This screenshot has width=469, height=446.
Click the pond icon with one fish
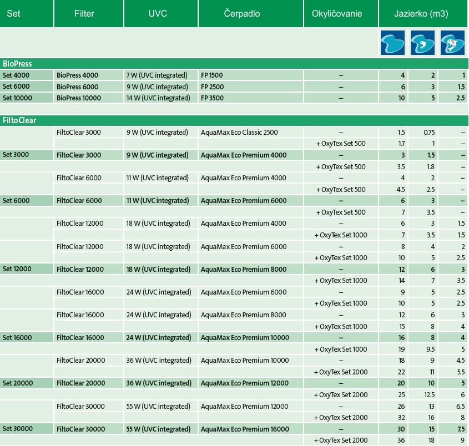pos(422,43)
